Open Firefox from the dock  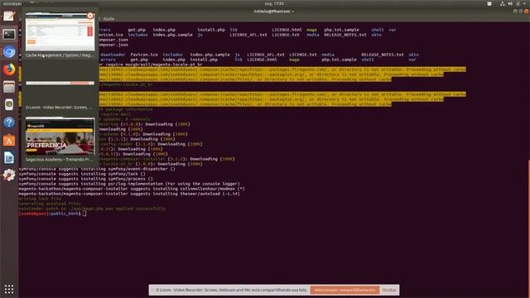[9, 70]
